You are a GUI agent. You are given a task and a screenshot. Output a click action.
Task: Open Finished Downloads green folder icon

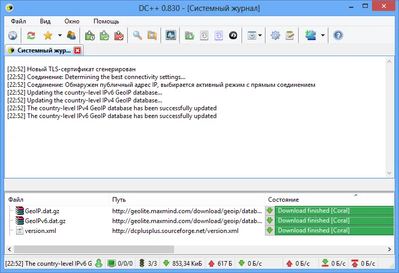[104, 35]
